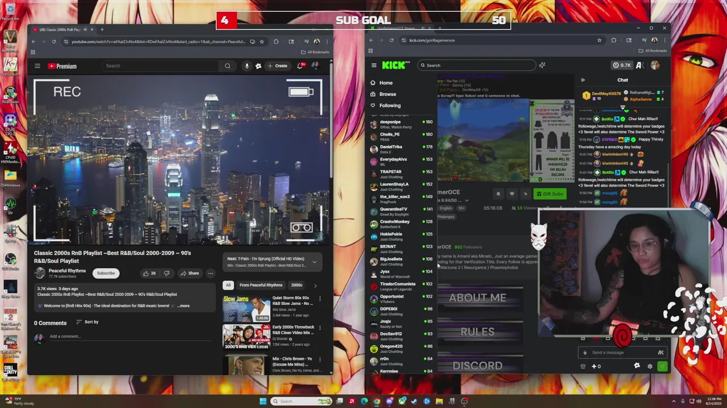Select the All filter chip

click(x=228, y=285)
